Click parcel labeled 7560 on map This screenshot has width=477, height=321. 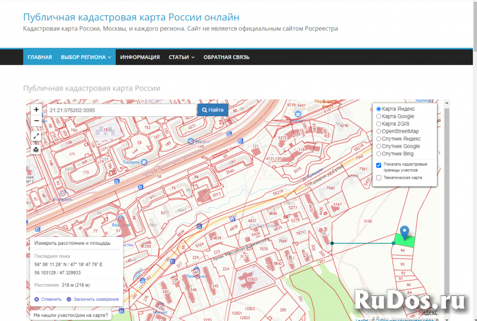pos(330,188)
